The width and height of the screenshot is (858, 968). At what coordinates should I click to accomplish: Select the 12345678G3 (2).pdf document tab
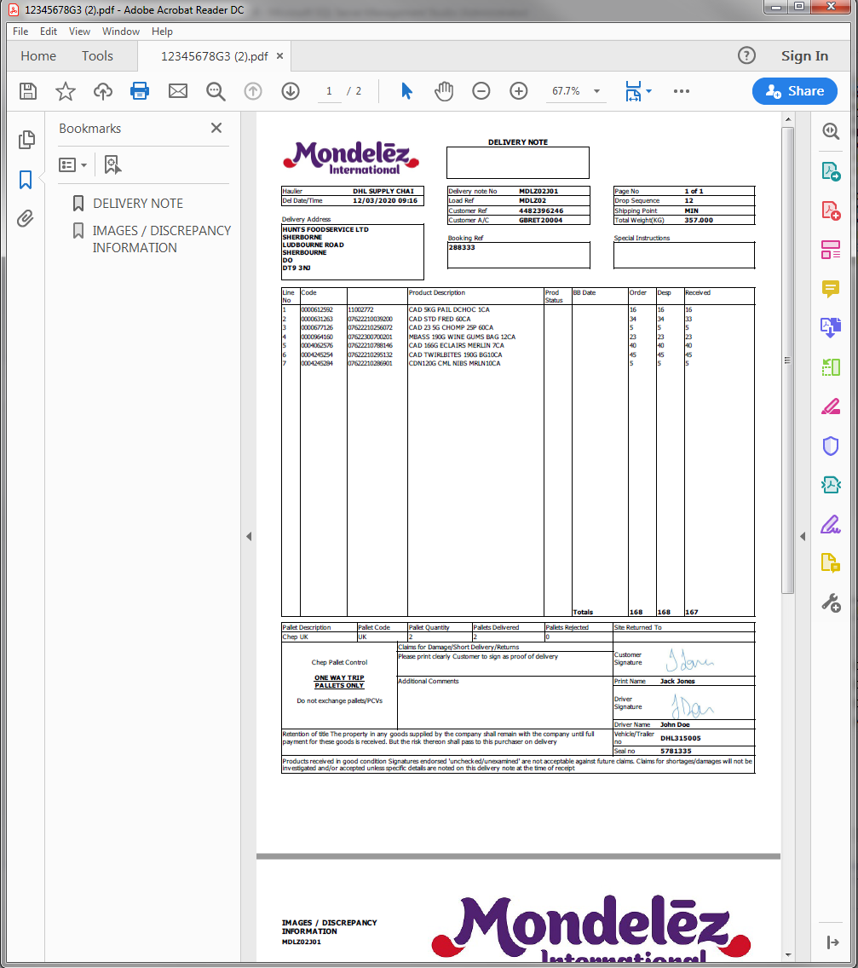pyautogui.click(x=214, y=56)
